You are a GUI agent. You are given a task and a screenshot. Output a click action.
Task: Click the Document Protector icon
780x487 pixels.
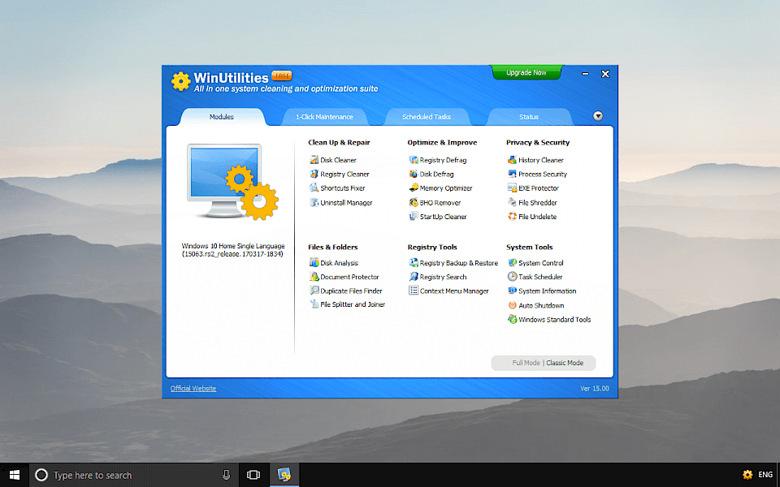[x=314, y=277]
